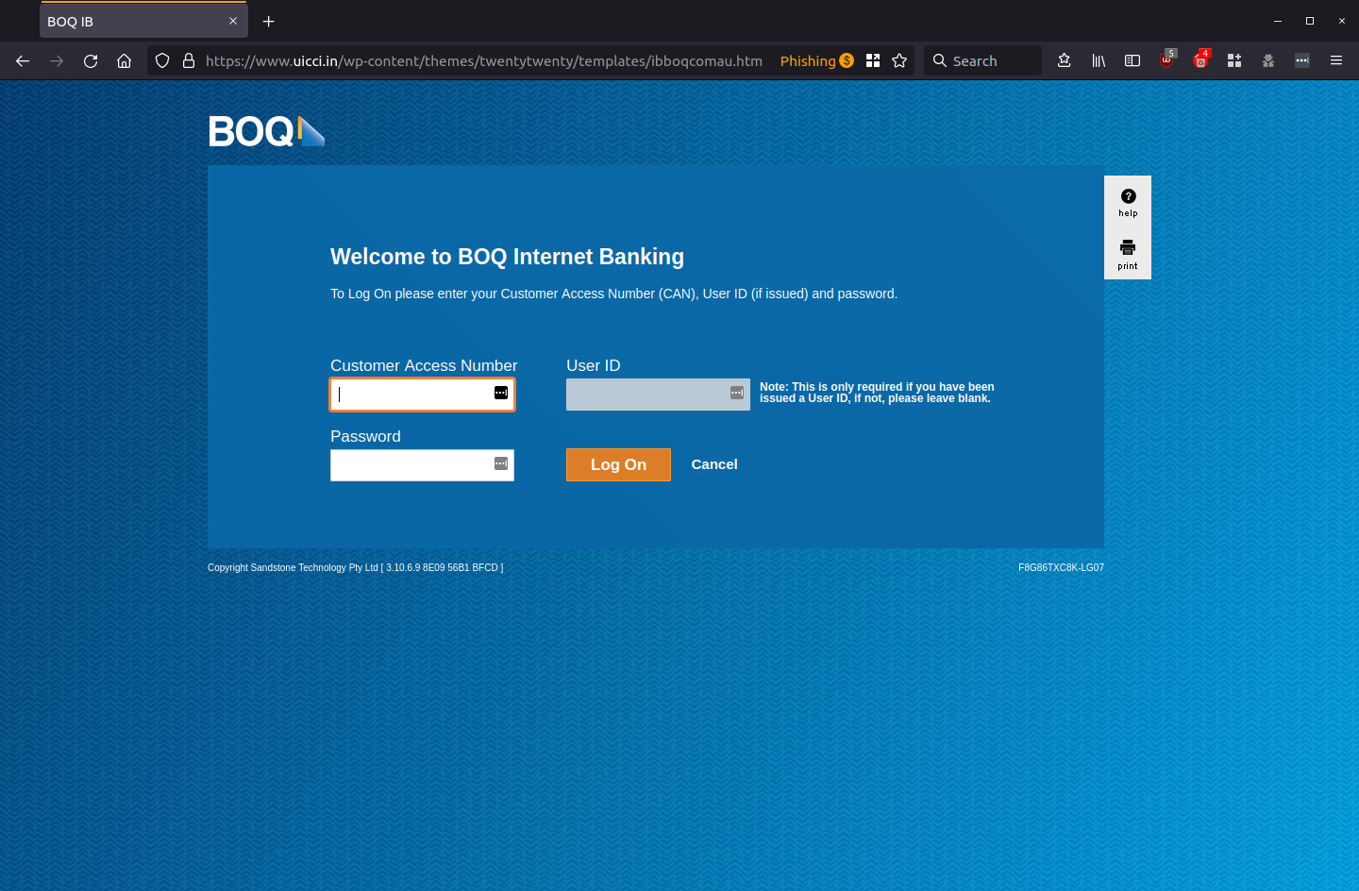
Task: Click password manager icon in Customer Access Number field
Action: tap(501, 393)
